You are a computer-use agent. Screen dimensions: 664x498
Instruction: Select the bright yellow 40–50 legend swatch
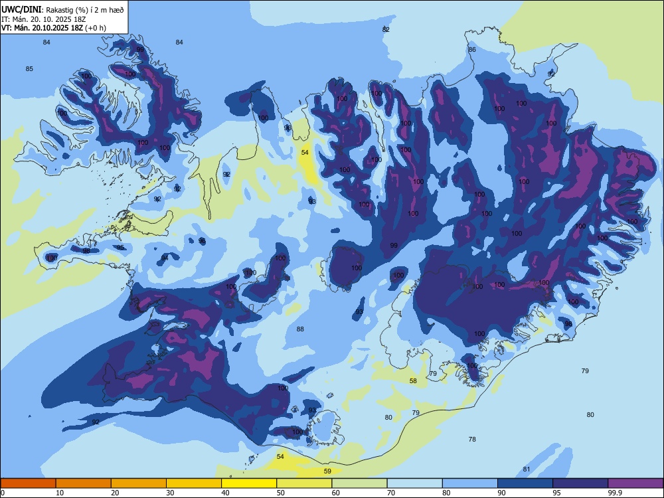[x=249, y=483]
